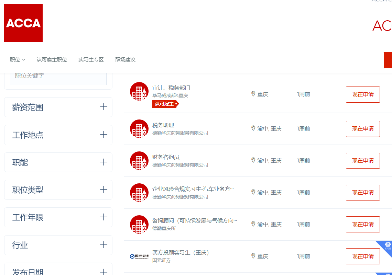Viewport: 392px width, 275px height.
Task: Go to 实习生专区
Action: click(x=91, y=60)
